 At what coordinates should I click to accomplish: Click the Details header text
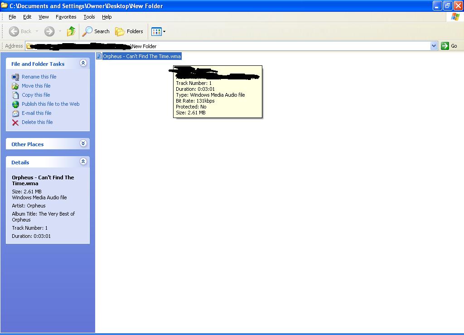(20, 163)
